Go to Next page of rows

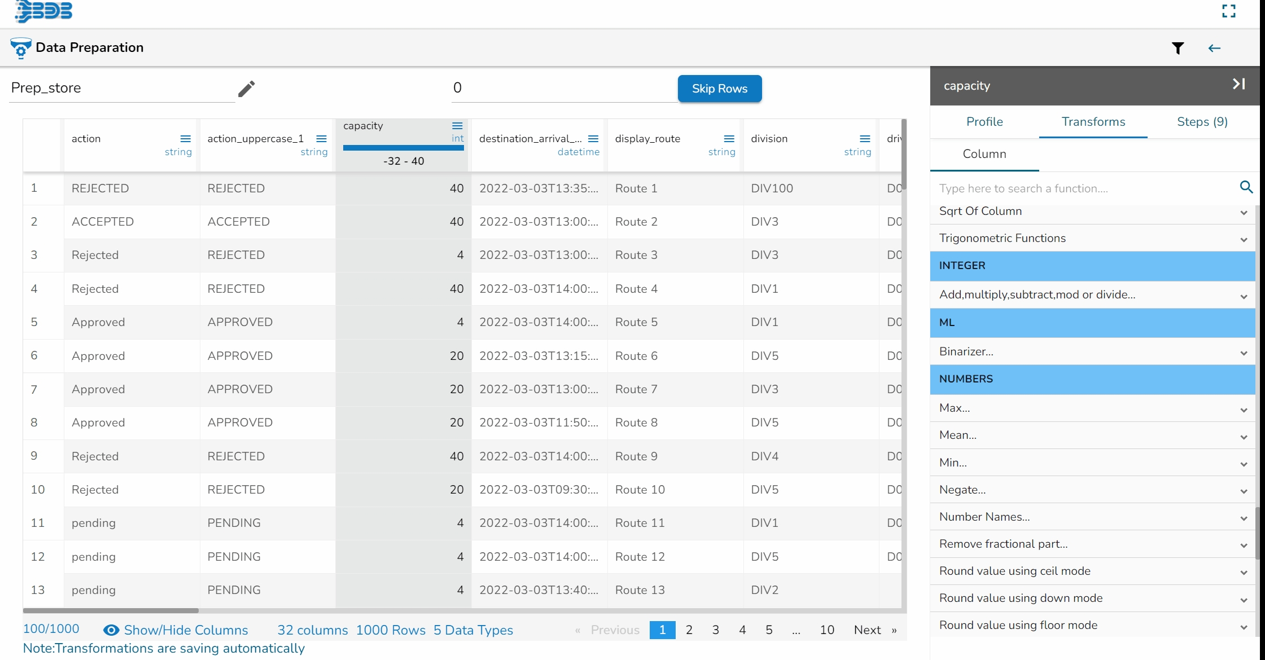[x=867, y=630]
